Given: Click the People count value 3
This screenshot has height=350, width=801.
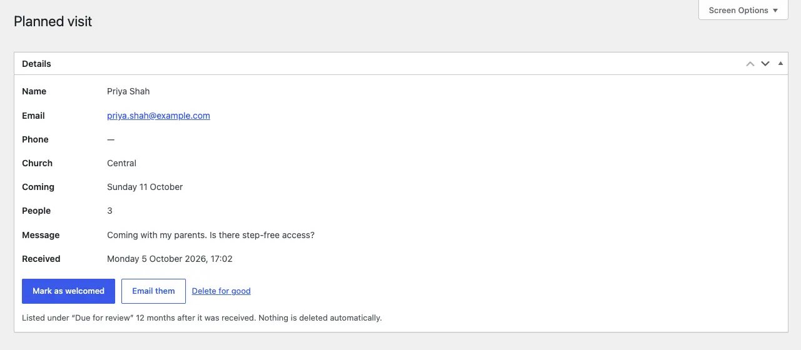Looking at the screenshot, I should coord(110,211).
